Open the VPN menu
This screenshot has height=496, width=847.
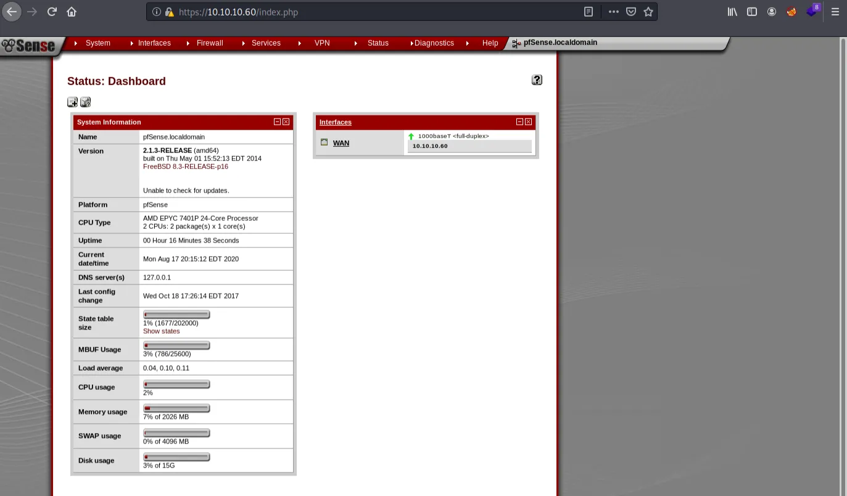pyautogui.click(x=322, y=43)
